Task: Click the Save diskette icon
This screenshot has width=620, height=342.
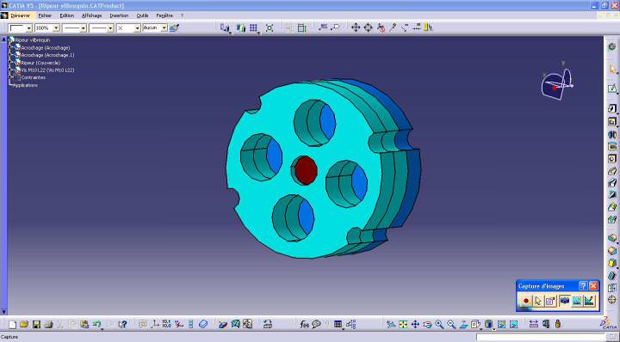Action: (x=36, y=324)
